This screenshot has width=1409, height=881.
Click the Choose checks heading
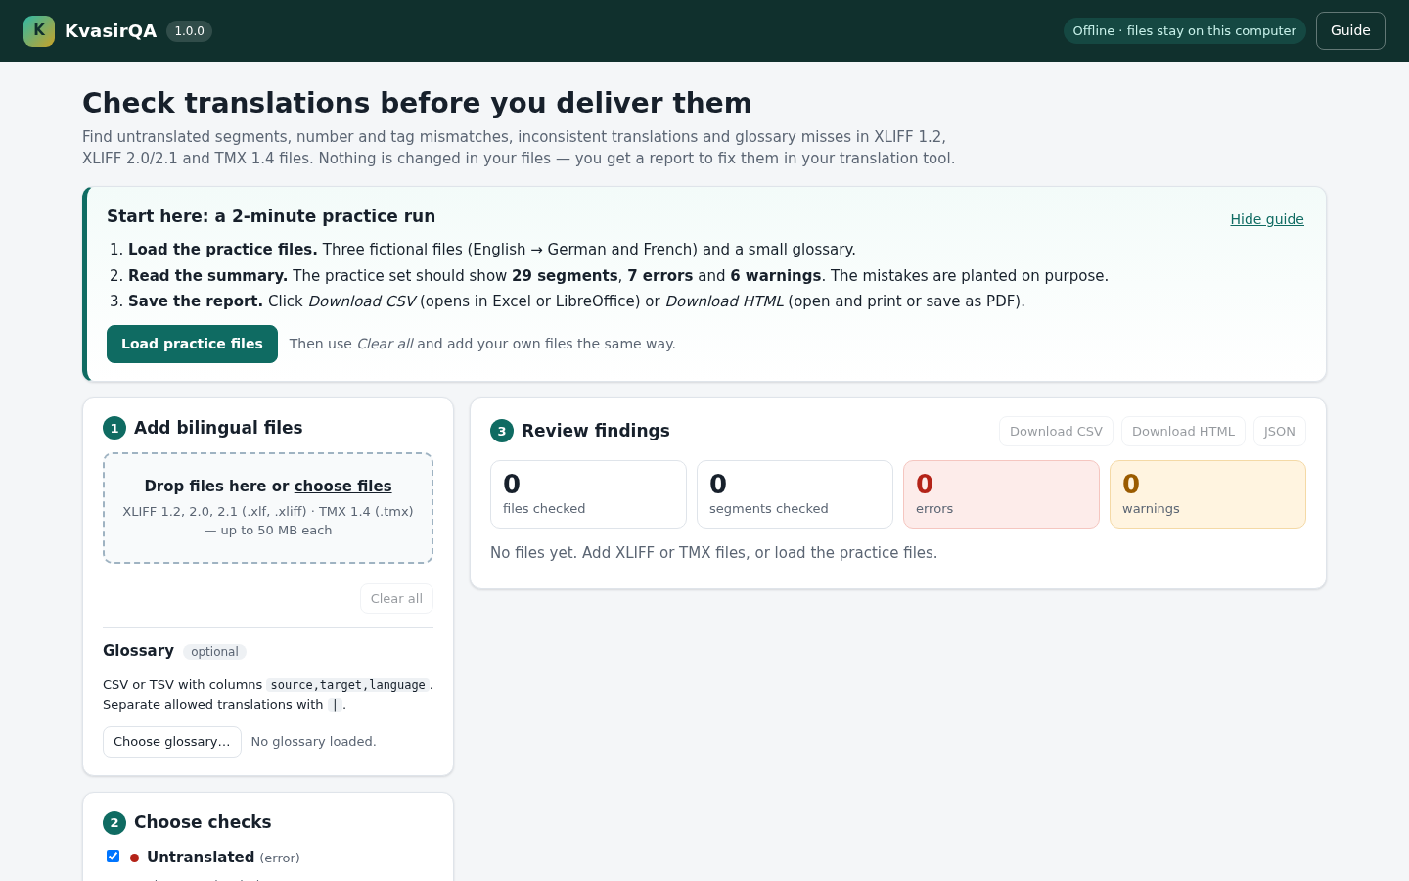[203, 822]
